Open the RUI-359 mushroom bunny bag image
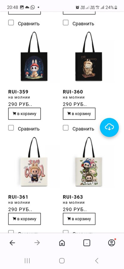This screenshot has height=269, width=124. (34, 56)
